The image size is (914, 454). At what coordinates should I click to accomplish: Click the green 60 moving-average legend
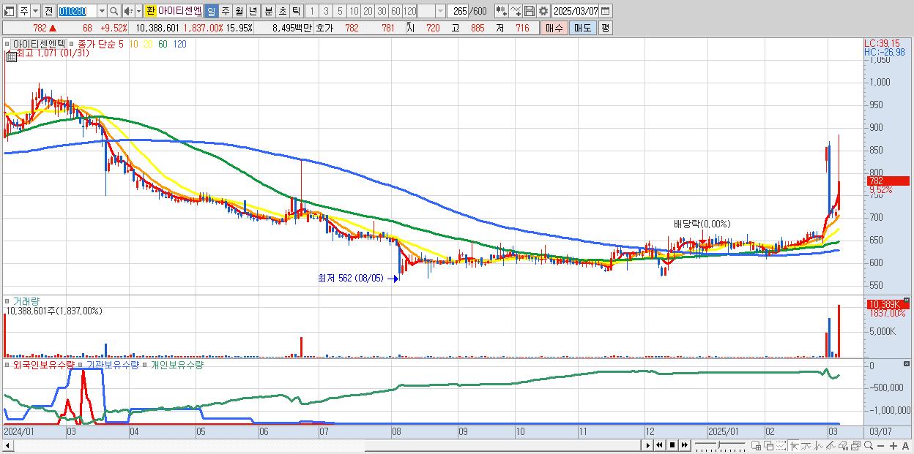[x=163, y=44]
